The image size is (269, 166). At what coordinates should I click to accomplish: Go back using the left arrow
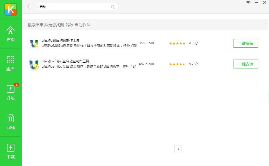pyautogui.click(x=29, y=7)
